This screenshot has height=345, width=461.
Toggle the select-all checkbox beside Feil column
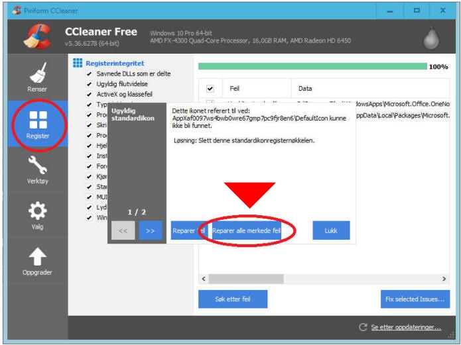pos(210,88)
